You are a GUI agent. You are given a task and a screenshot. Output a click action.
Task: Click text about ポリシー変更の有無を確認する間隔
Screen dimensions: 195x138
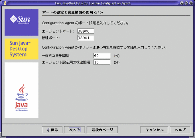104,47
